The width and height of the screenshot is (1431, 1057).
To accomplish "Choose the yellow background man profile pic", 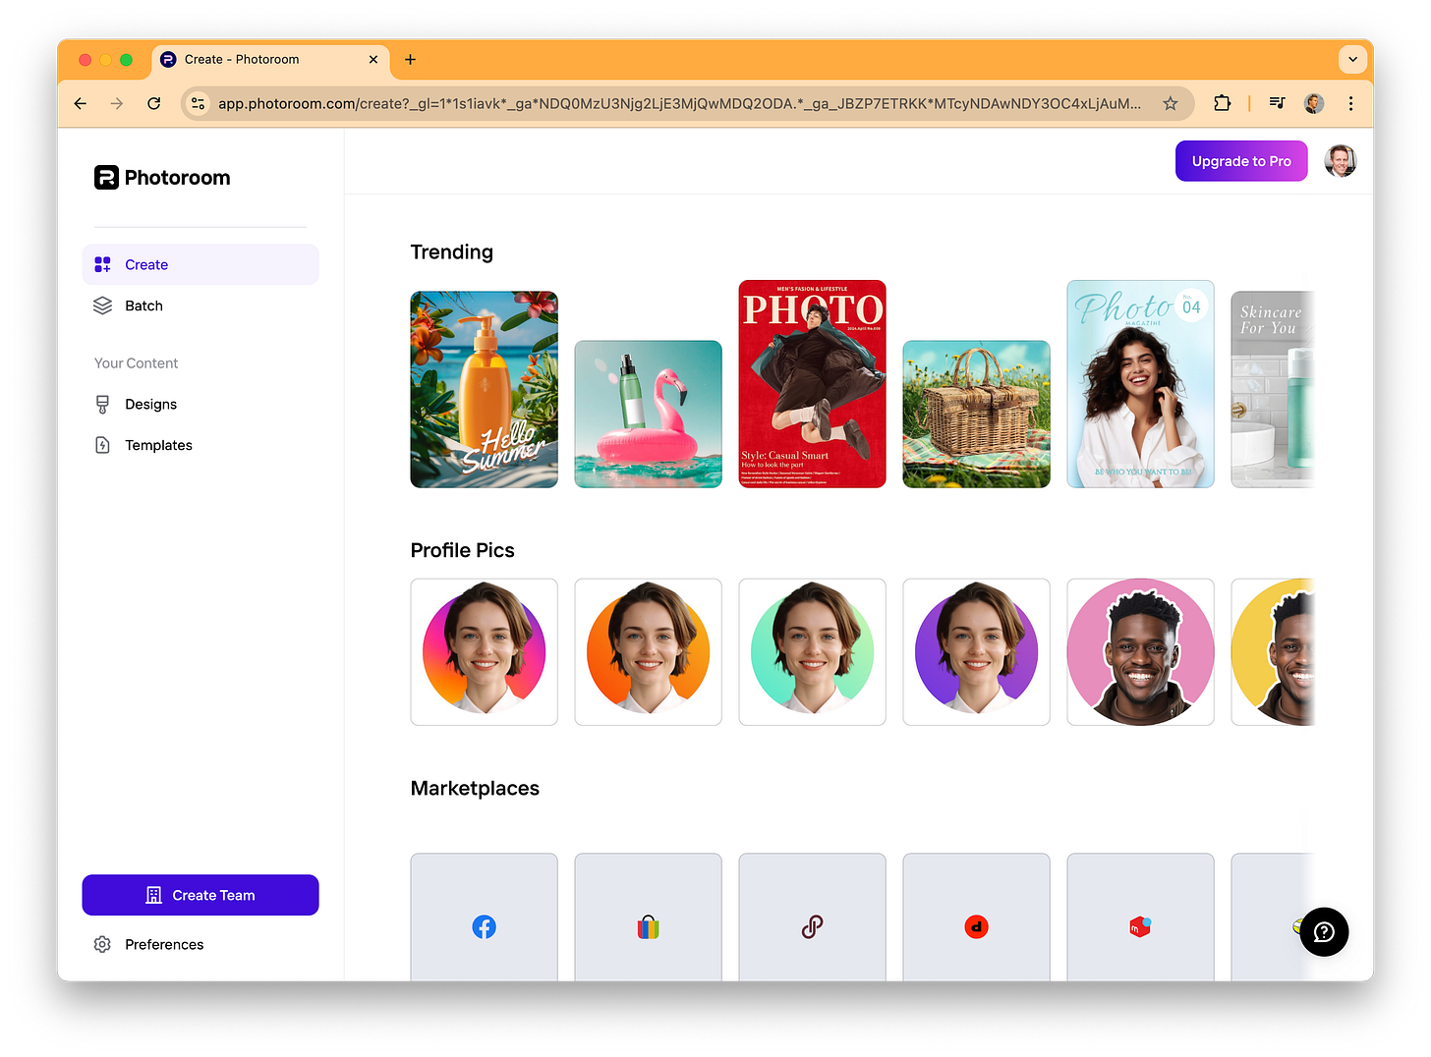I will 1272,651.
